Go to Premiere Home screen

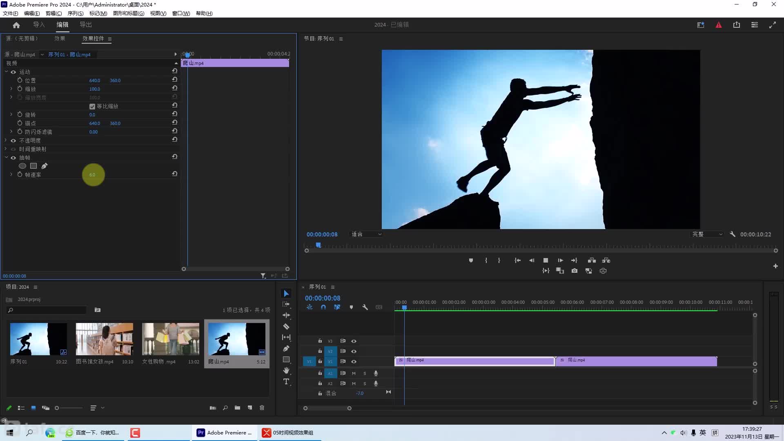16,25
